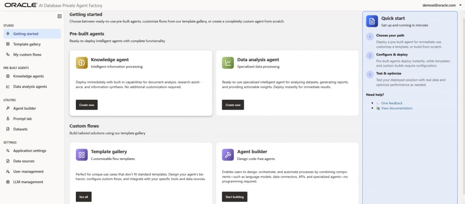Open the Give feedback link

391,103
